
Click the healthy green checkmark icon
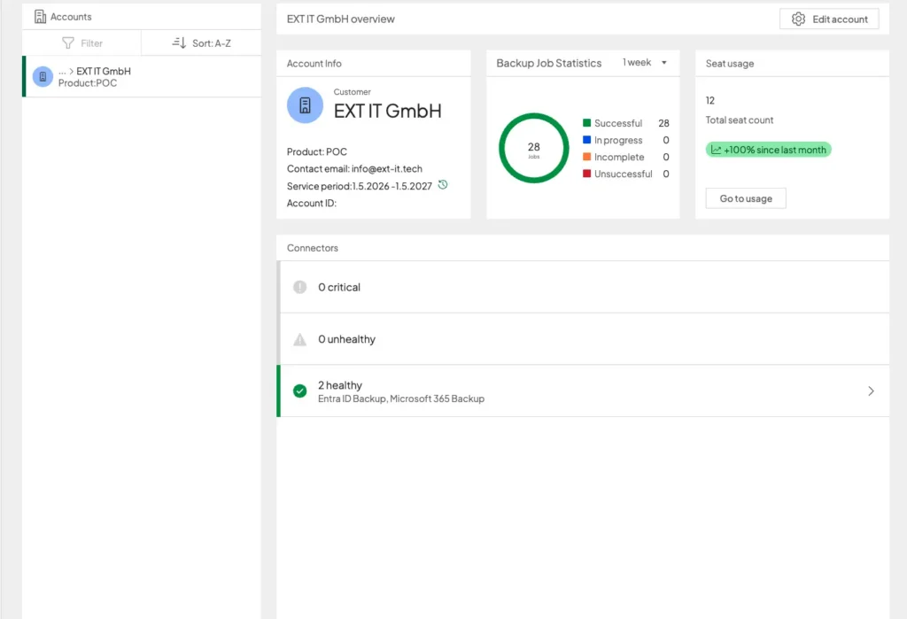point(299,391)
